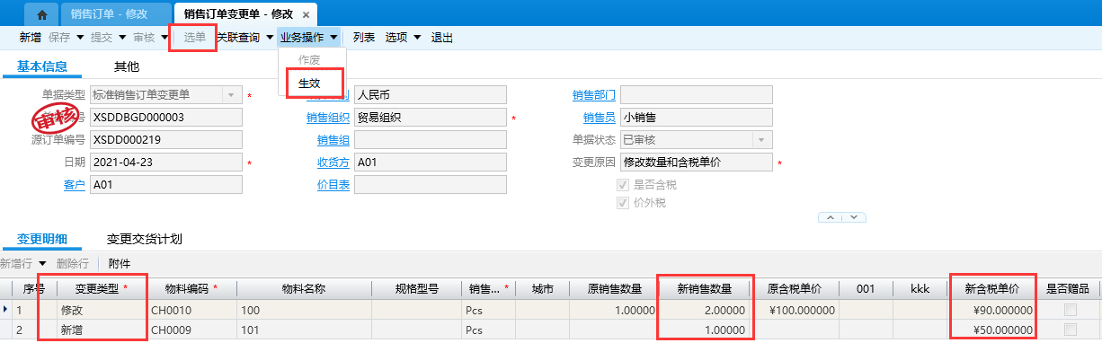
Task: Click the 原含税单价 column header
Action: pyautogui.click(x=795, y=289)
